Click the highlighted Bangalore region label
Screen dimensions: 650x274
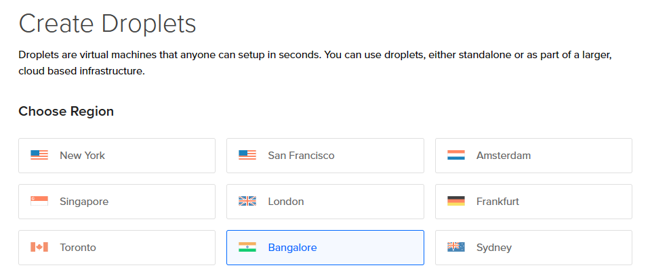pyautogui.click(x=292, y=248)
